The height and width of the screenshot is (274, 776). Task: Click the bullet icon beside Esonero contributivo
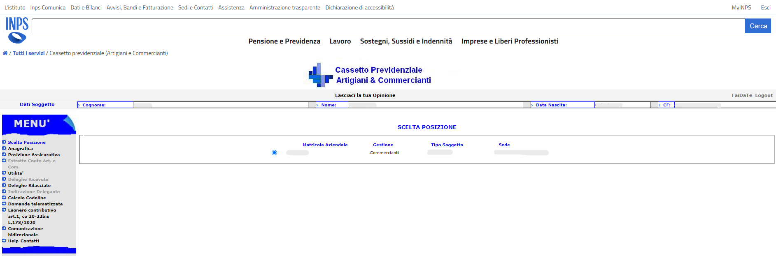click(4, 210)
